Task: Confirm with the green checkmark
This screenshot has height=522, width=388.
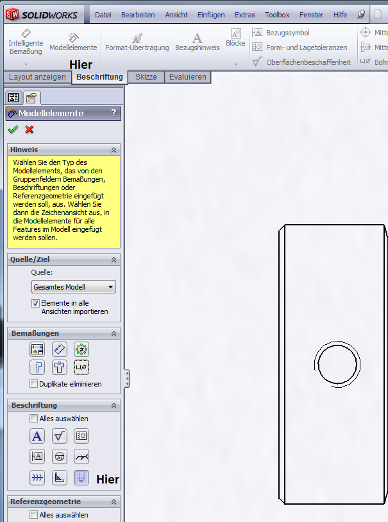Action: coord(13,130)
